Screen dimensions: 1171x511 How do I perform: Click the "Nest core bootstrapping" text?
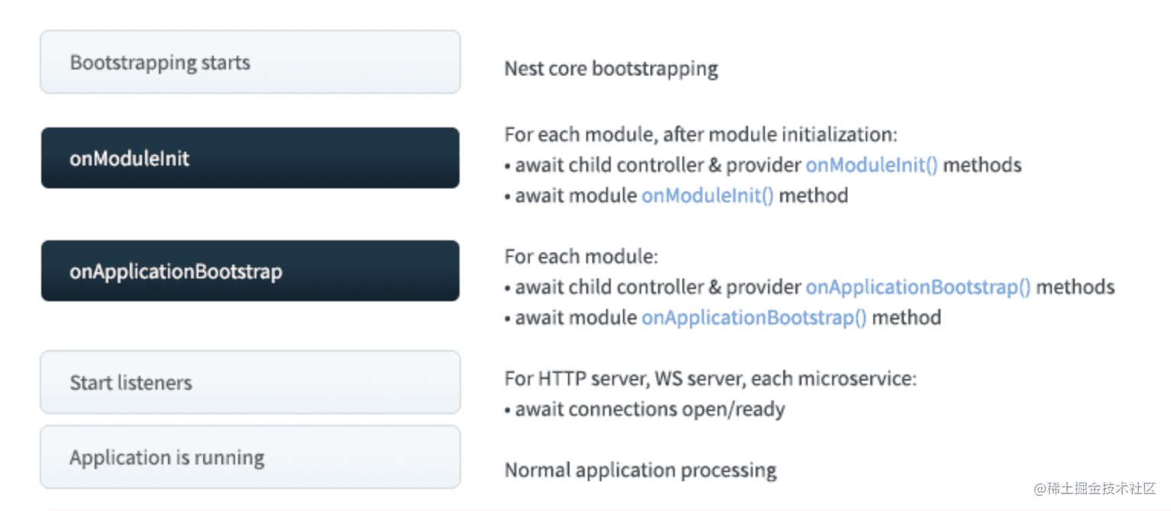(x=611, y=69)
